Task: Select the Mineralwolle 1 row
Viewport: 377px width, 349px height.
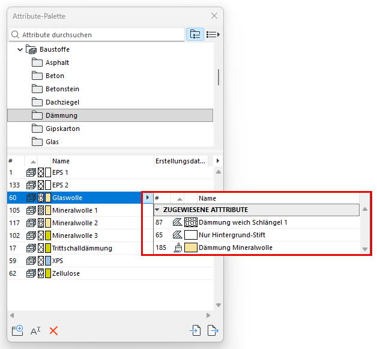Action: 74,210
